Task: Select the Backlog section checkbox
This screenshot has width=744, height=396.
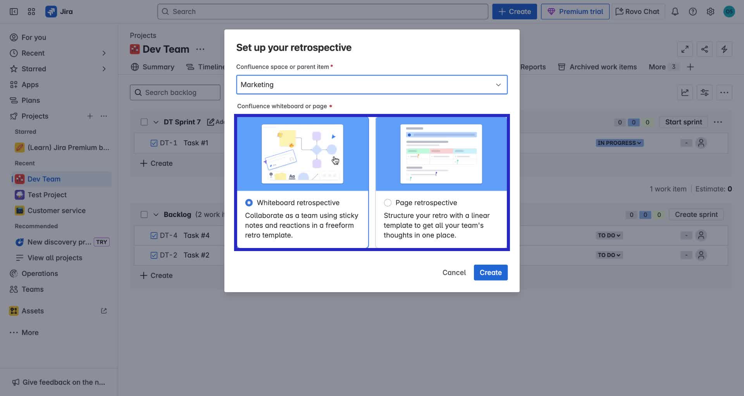Action: (144, 214)
